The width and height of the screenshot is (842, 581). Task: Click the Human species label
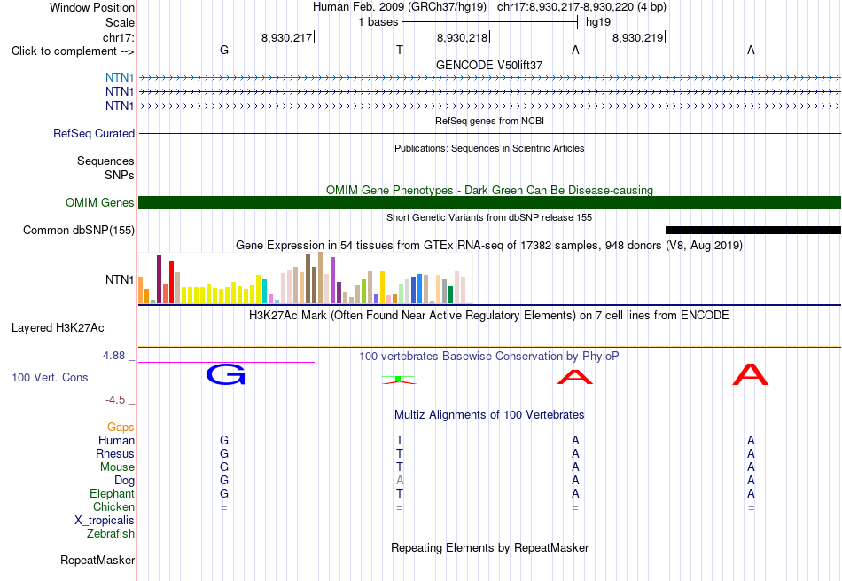click(x=116, y=440)
